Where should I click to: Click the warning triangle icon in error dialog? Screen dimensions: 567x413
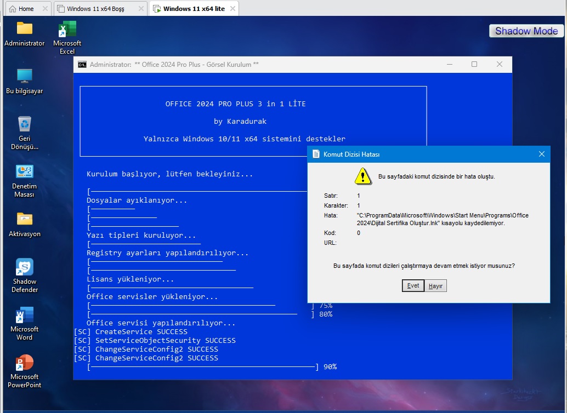(x=363, y=176)
